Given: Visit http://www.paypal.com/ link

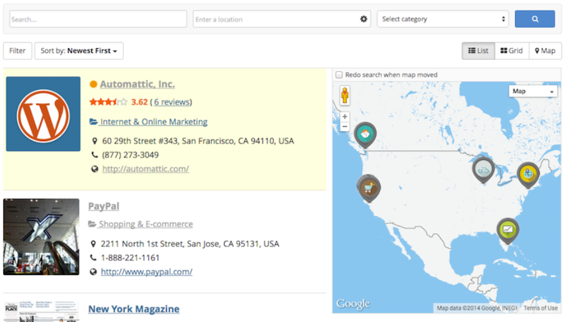Looking at the screenshot, I should (146, 272).
